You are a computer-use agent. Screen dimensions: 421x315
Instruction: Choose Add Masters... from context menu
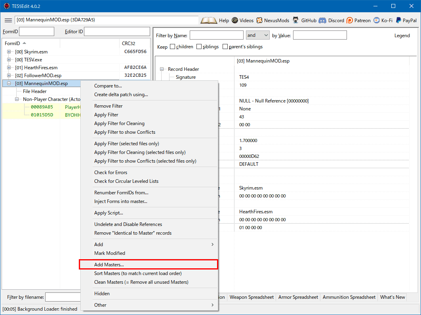[x=149, y=265]
